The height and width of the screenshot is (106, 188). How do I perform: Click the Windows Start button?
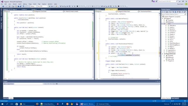tap(2, 104)
